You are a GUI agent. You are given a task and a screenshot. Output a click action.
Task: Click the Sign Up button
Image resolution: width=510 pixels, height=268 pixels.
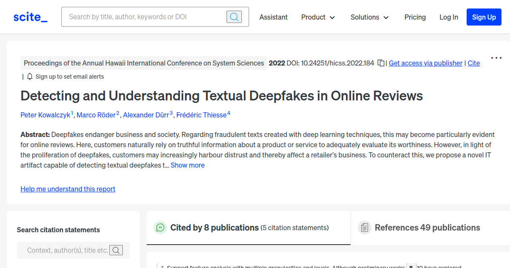point(484,17)
